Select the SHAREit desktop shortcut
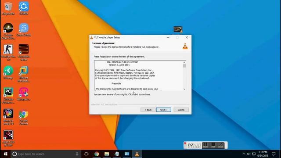This screenshot has width=281, height=158. [24, 8]
